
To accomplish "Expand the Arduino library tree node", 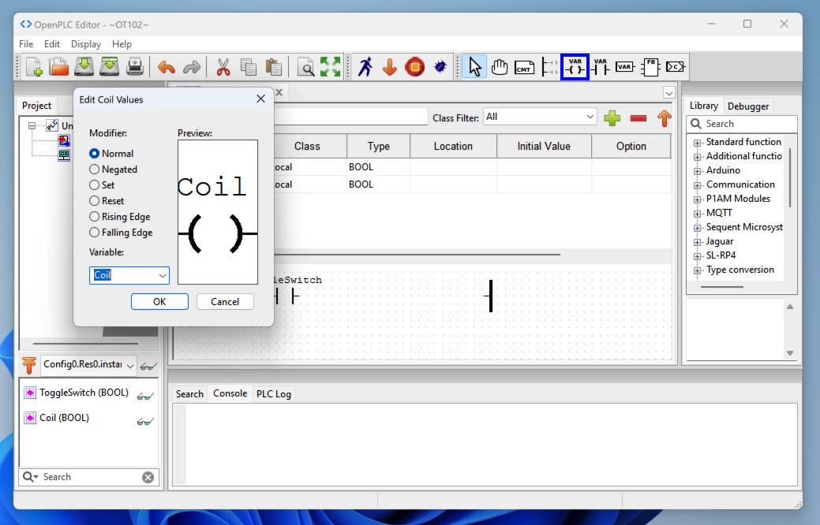I will point(698,170).
